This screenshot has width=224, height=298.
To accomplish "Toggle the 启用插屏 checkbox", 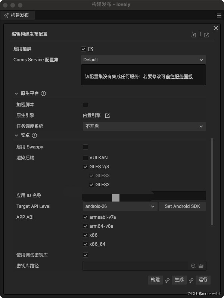I will [84, 49].
